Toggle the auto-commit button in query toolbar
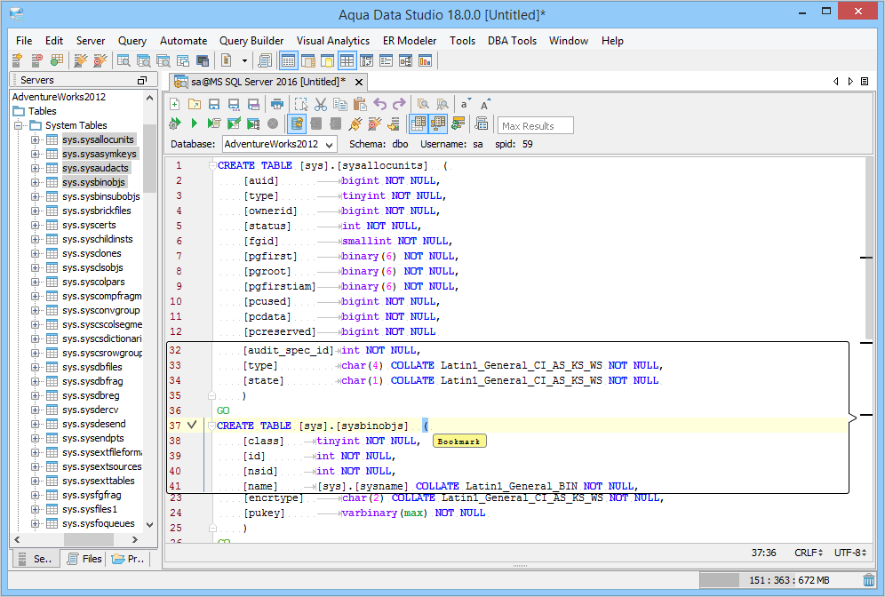885x597 pixels. click(297, 124)
